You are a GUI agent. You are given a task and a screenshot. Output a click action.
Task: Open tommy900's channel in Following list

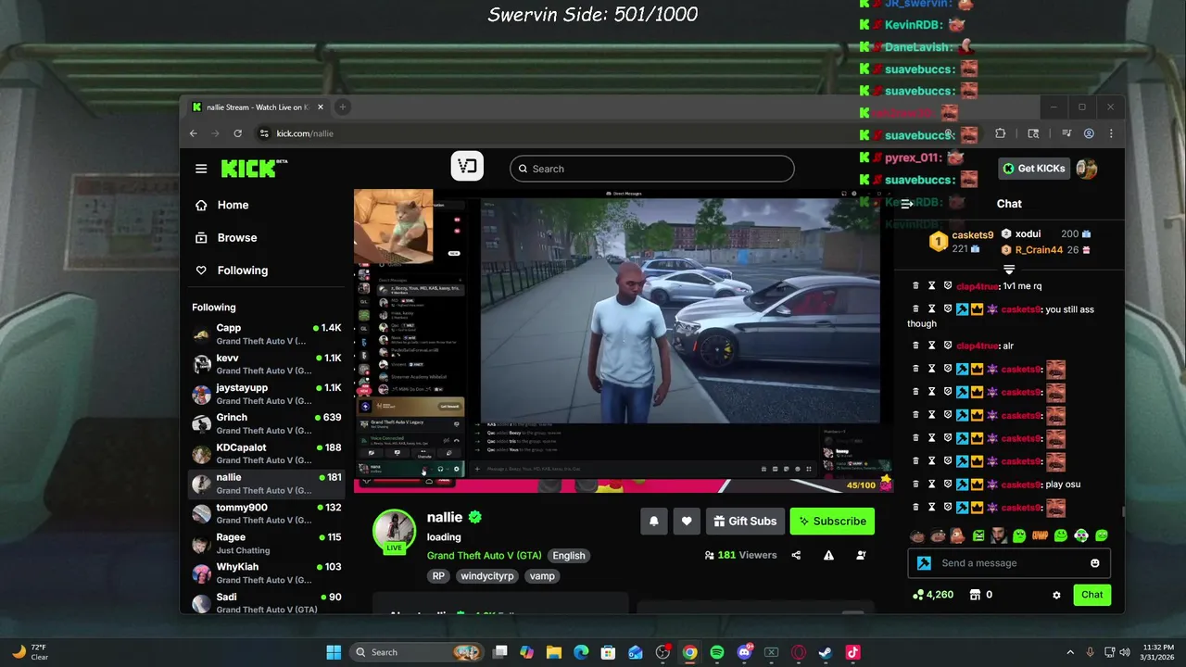pyautogui.click(x=267, y=513)
